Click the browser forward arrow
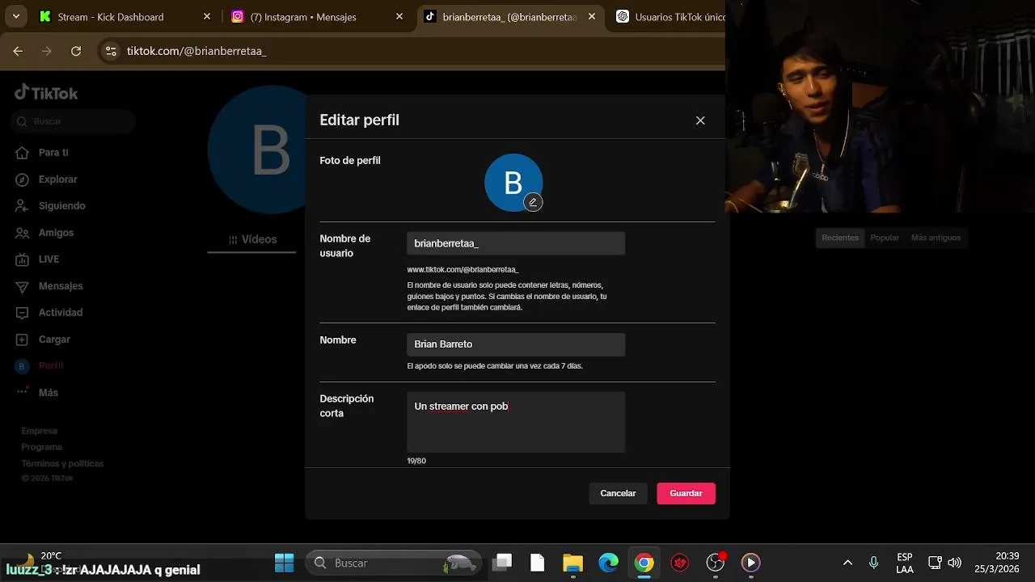 [47, 51]
